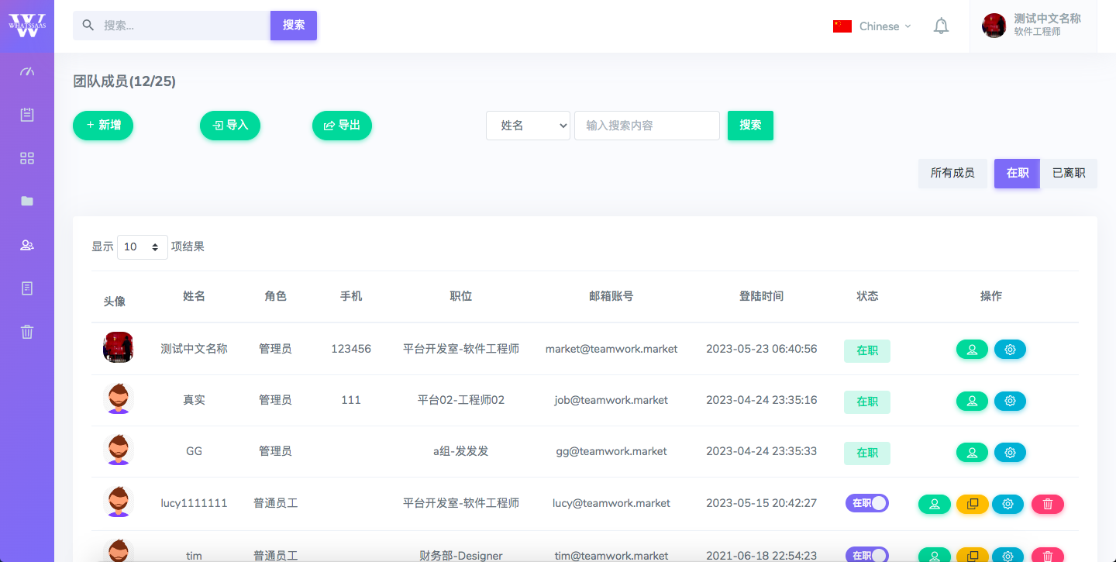Click the notification bell icon

tap(941, 26)
